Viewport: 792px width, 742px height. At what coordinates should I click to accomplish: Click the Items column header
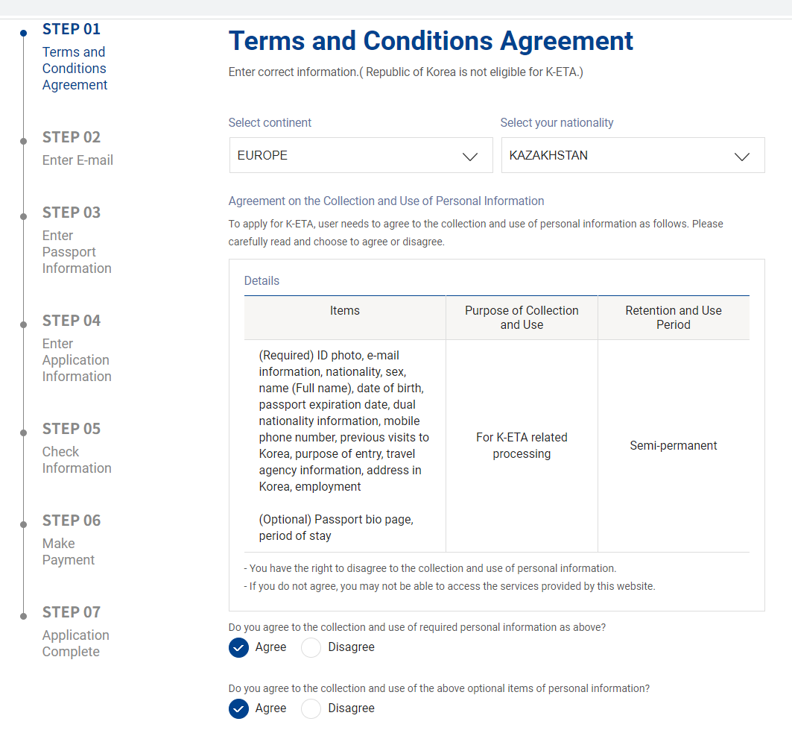click(345, 311)
